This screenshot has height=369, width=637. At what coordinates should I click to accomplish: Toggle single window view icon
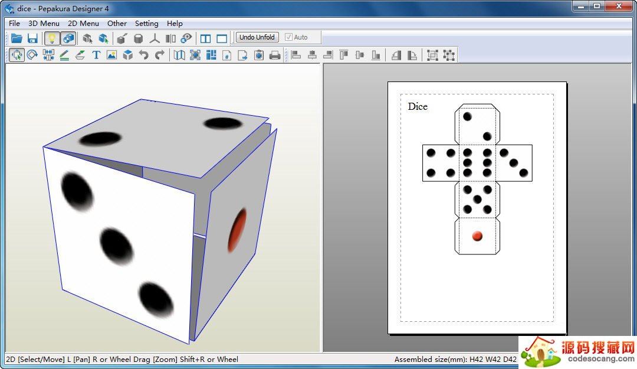pos(221,37)
